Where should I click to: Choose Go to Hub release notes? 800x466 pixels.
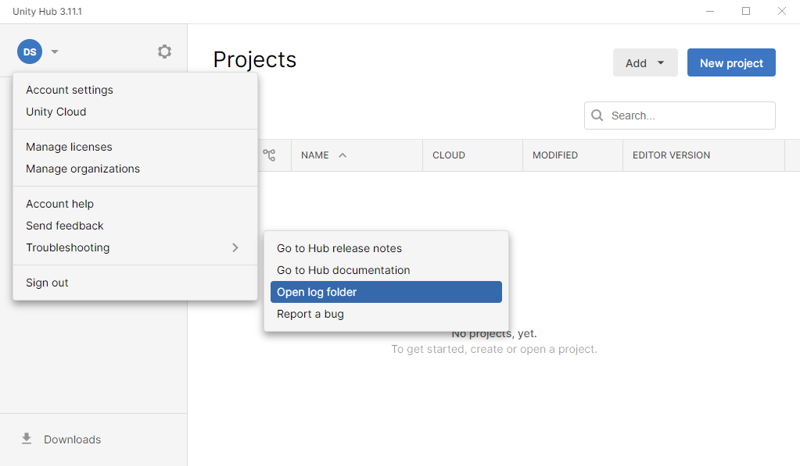coord(338,247)
